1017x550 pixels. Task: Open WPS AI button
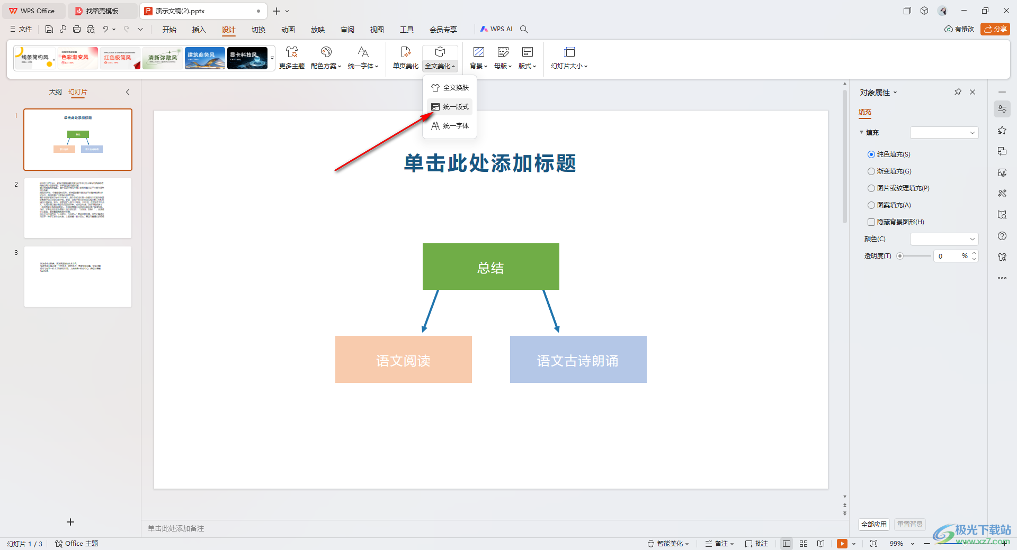[x=496, y=29]
